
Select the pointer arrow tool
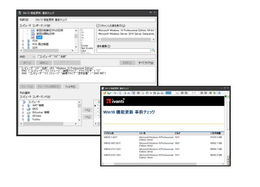pyautogui.click(x=143, y=93)
